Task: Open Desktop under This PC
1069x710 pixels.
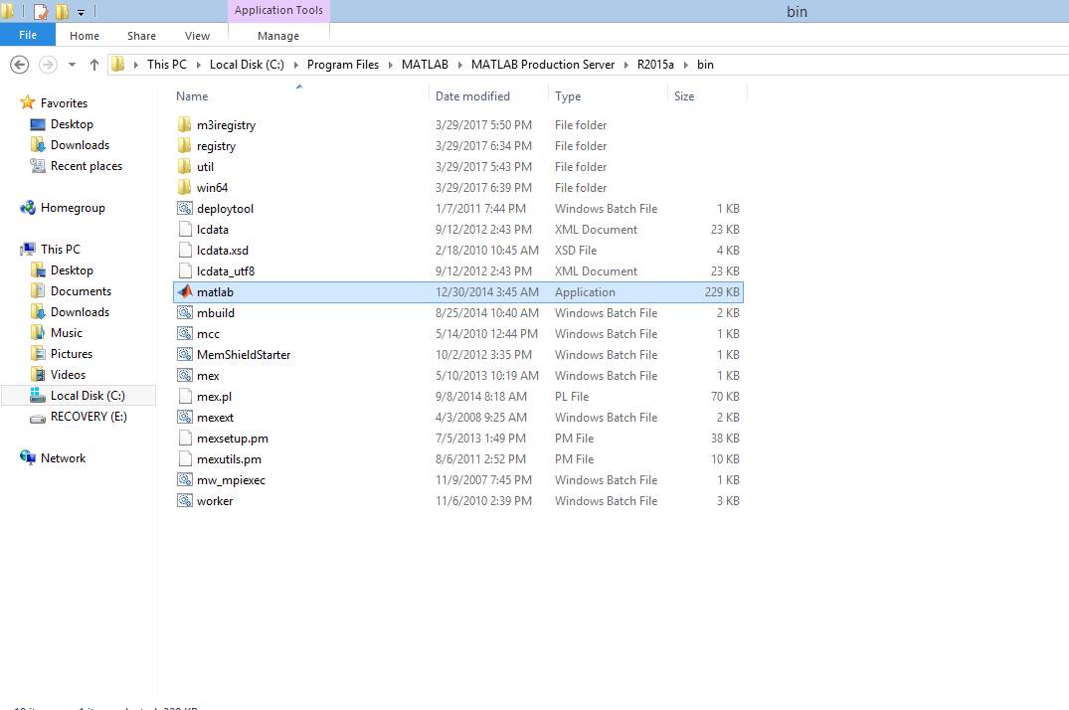Action: (72, 269)
